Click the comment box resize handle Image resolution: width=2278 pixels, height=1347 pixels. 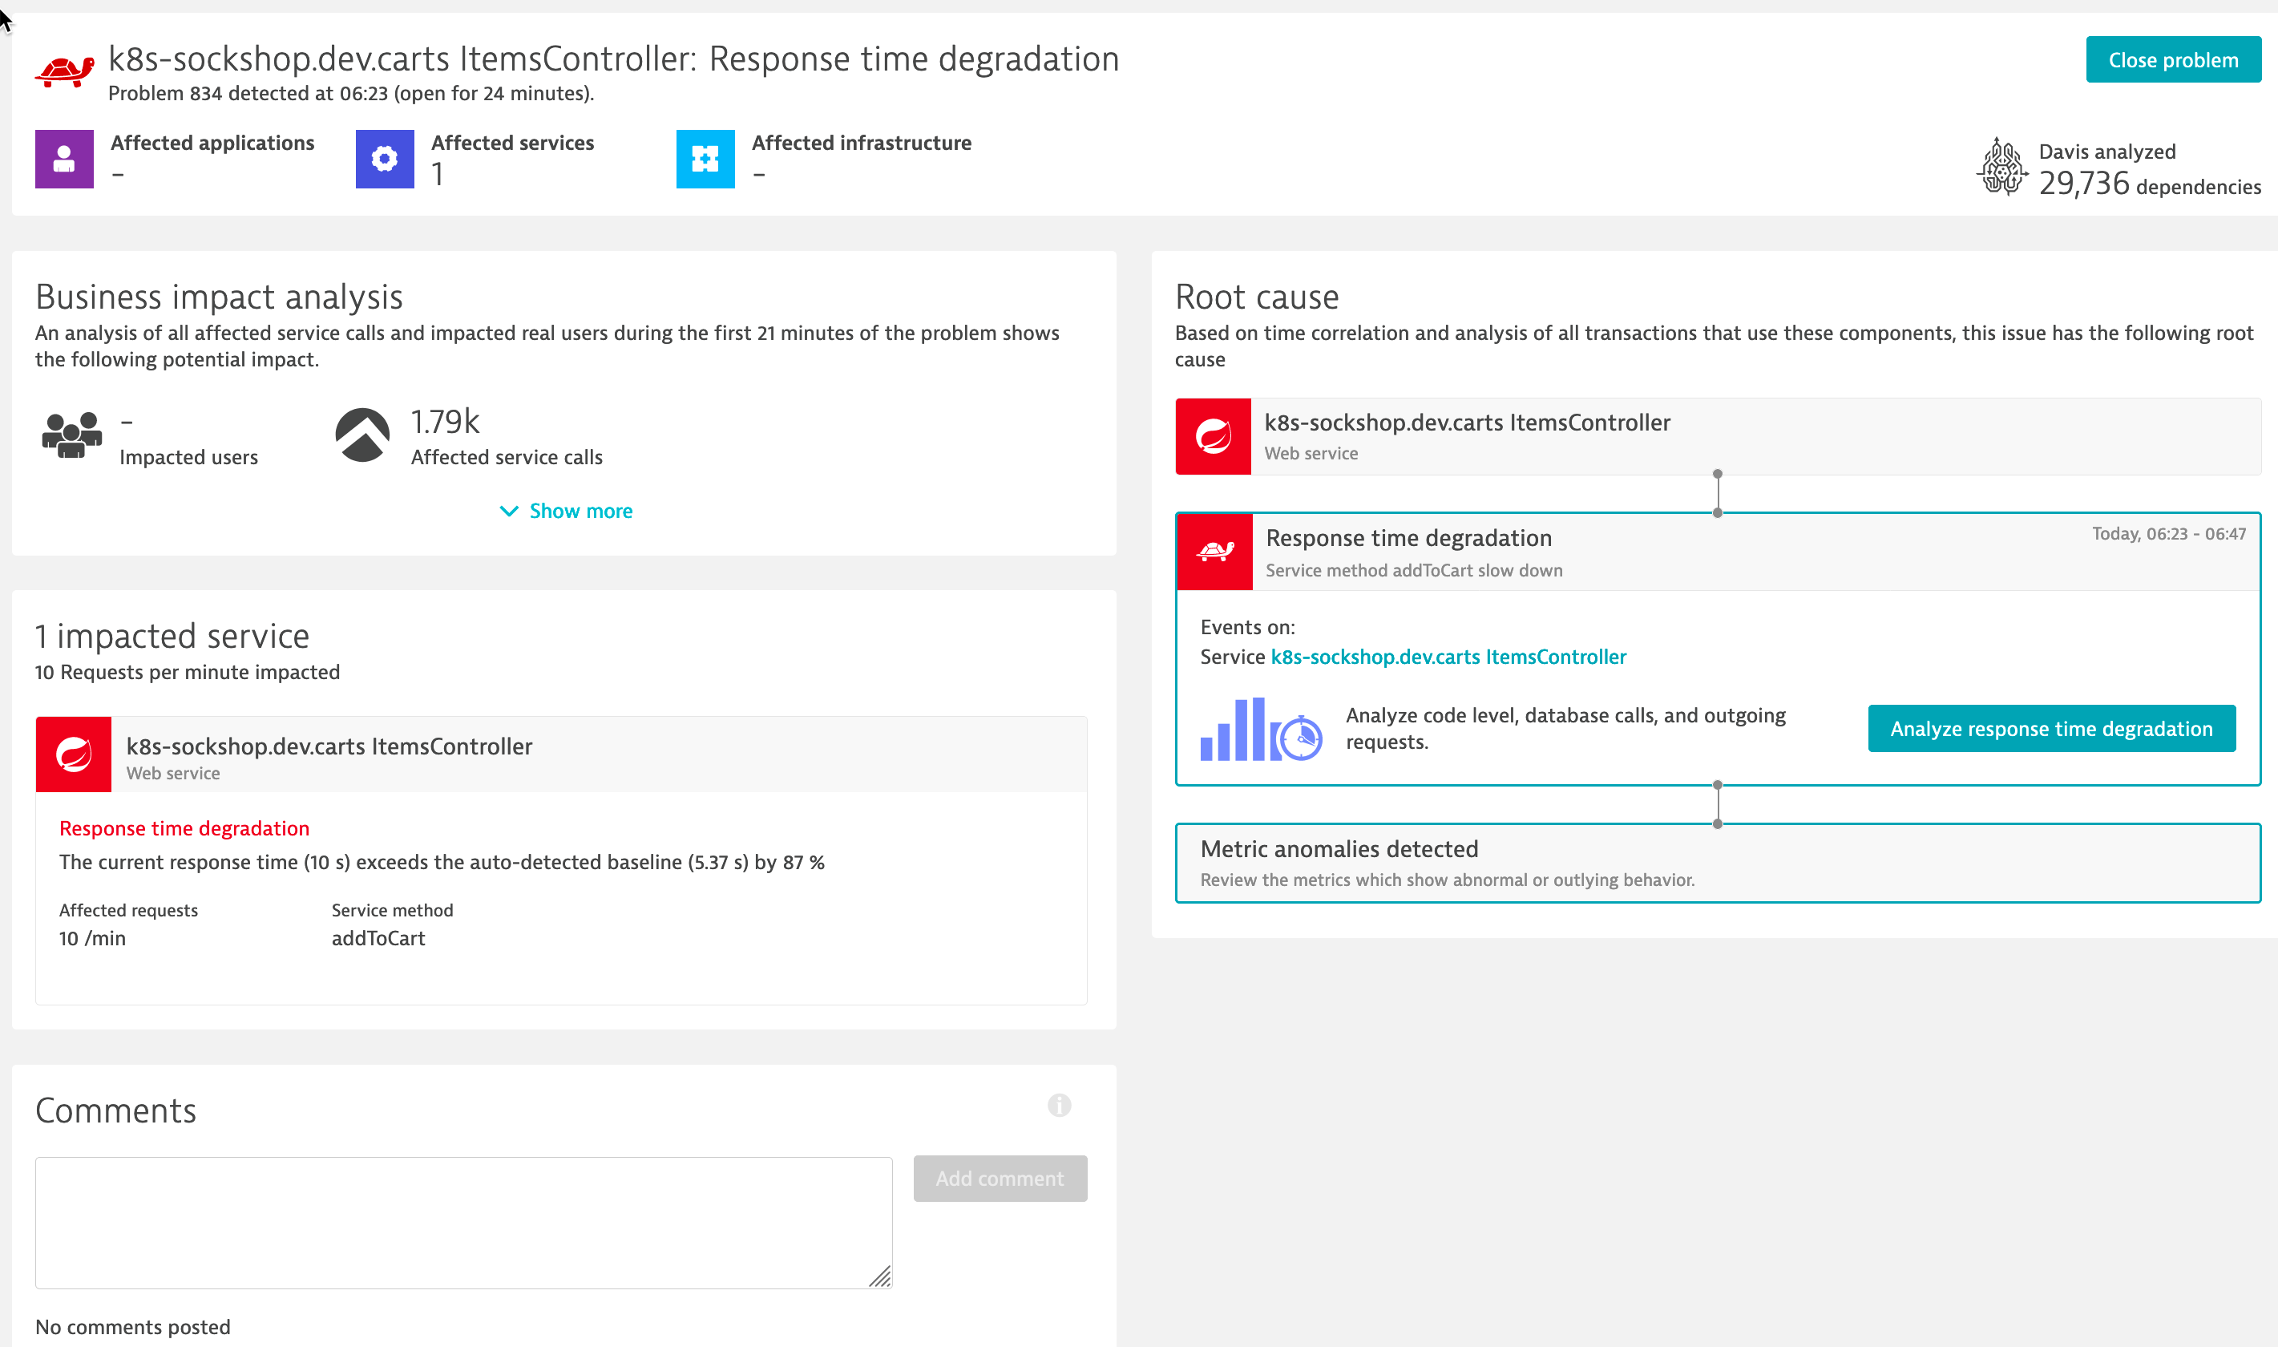pyautogui.click(x=880, y=1276)
